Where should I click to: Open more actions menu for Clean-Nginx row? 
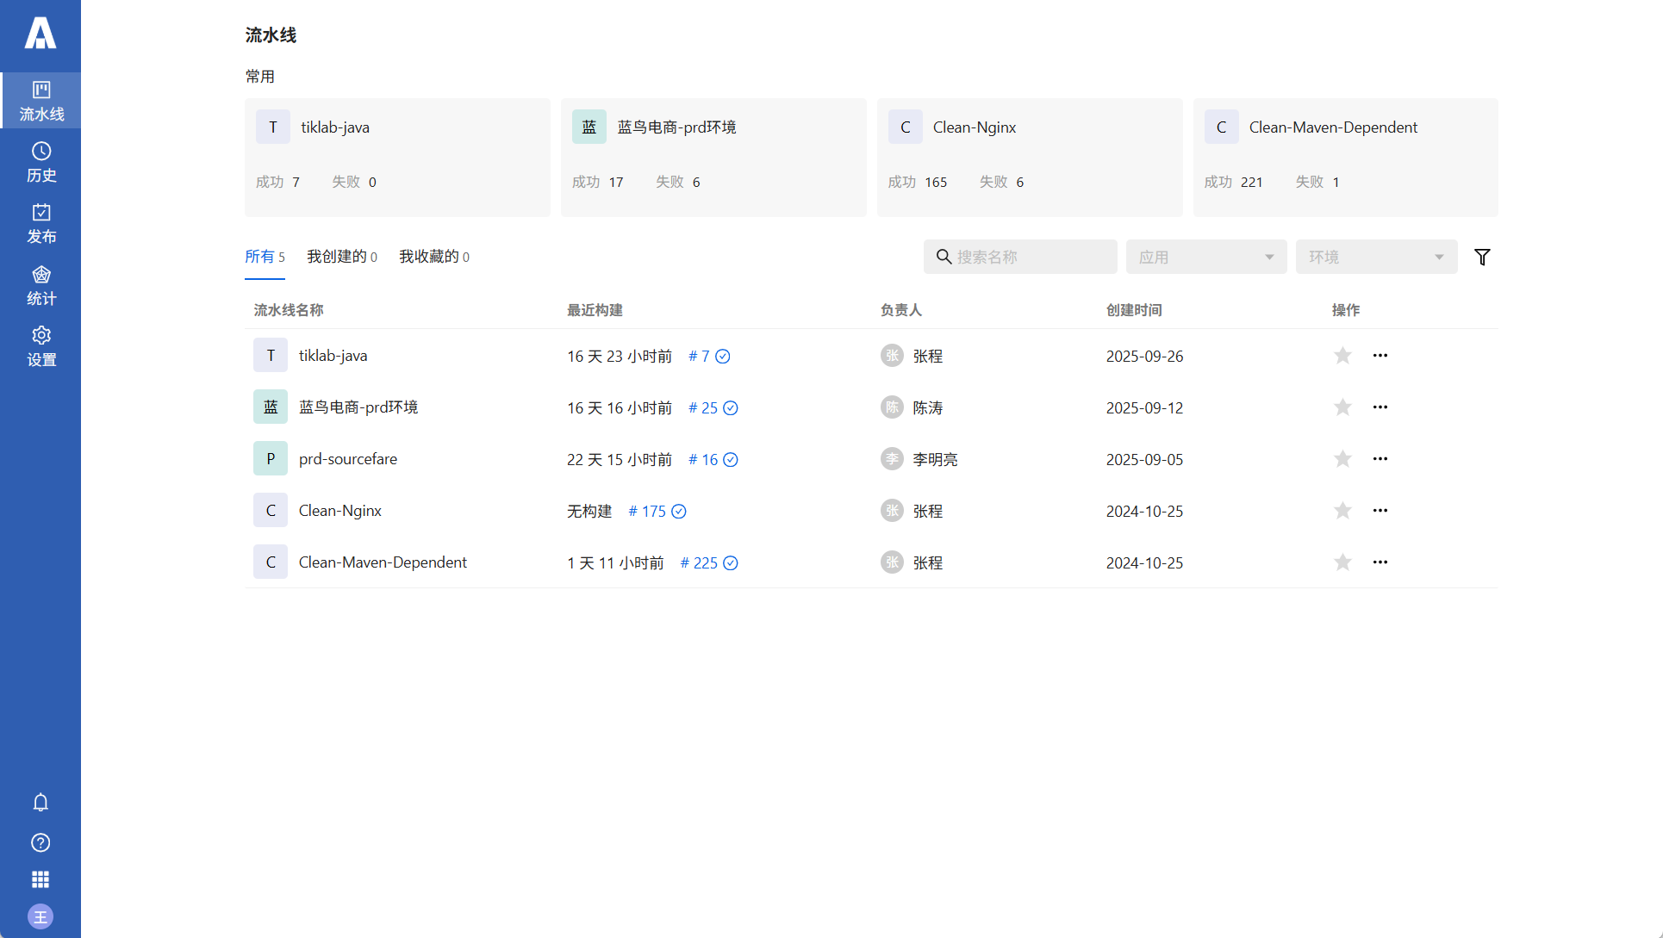1380,511
